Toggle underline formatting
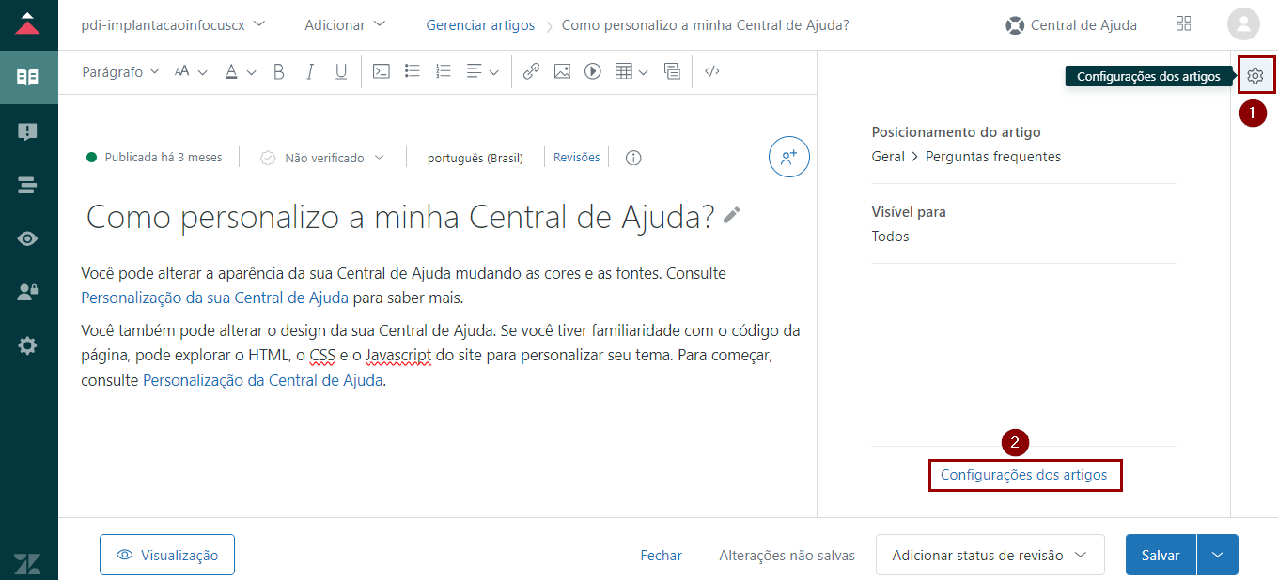This screenshot has width=1278, height=580. pyautogui.click(x=341, y=72)
